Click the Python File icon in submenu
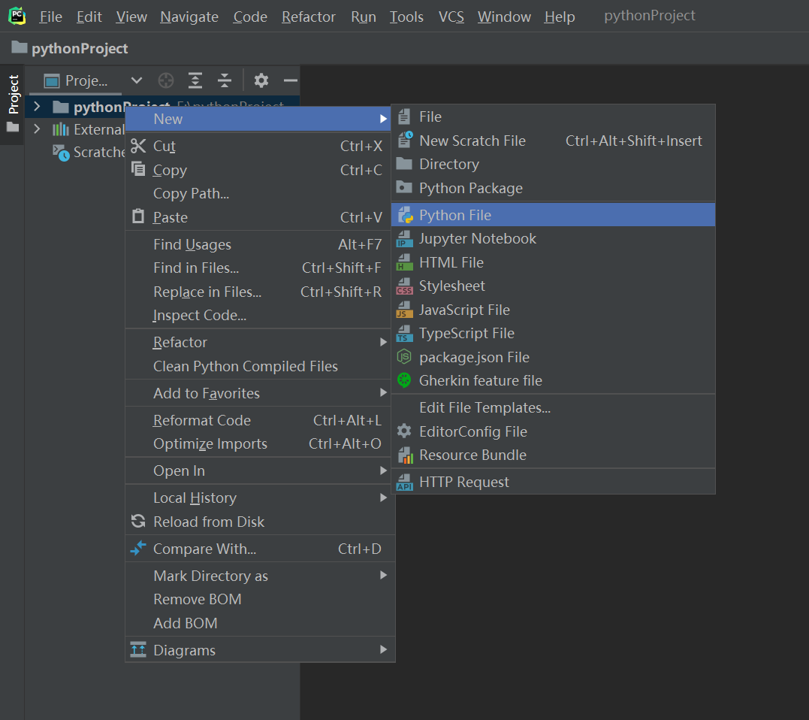This screenshot has width=809, height=720. tap(406, 215)
